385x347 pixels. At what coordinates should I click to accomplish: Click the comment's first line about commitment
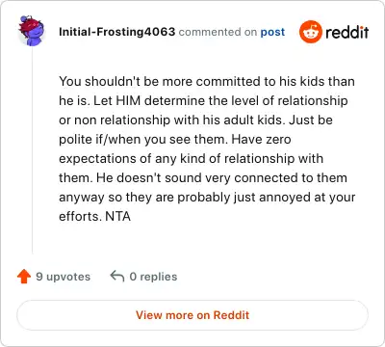[207, 81]
